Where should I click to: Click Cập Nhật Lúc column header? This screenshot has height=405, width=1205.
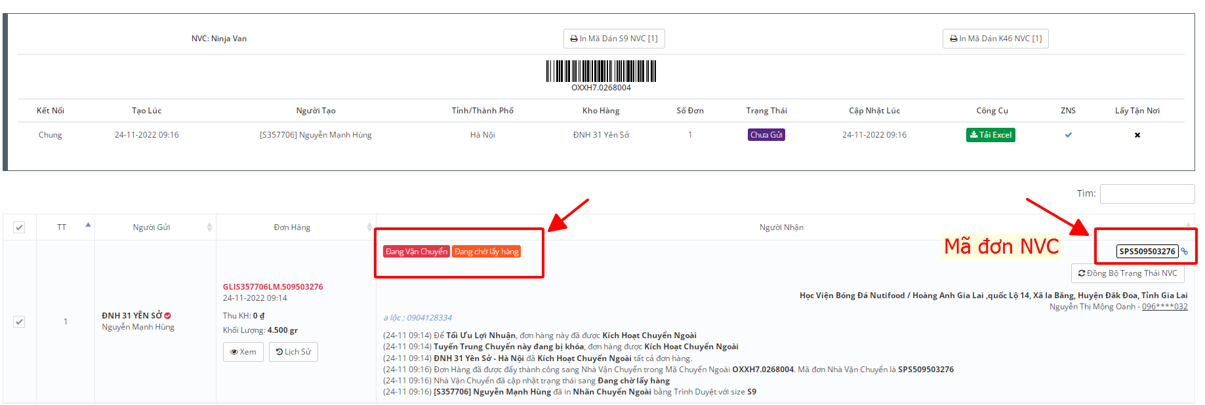tap(874, 111)
